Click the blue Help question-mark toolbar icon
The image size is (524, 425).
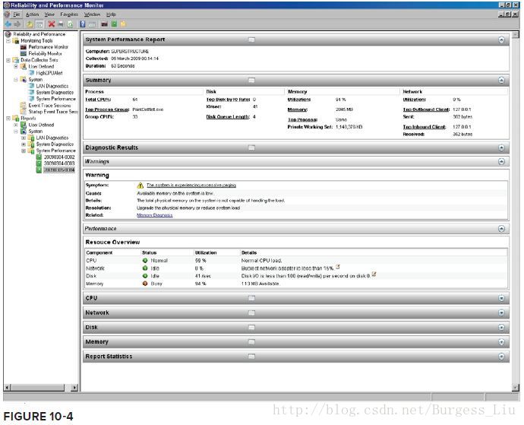click(x=82, y=24)
